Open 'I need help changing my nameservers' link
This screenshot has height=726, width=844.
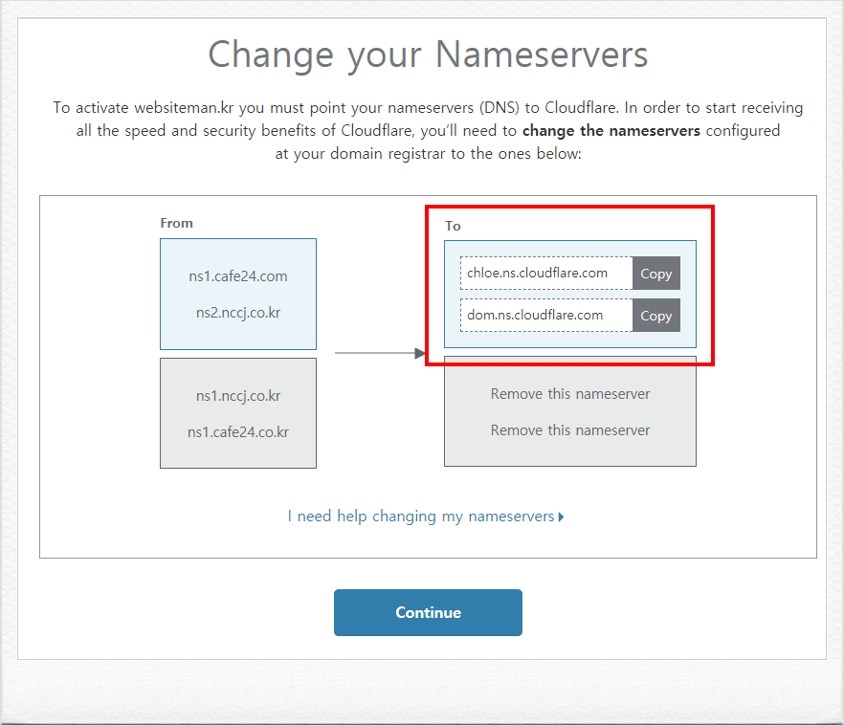[420, 517]
